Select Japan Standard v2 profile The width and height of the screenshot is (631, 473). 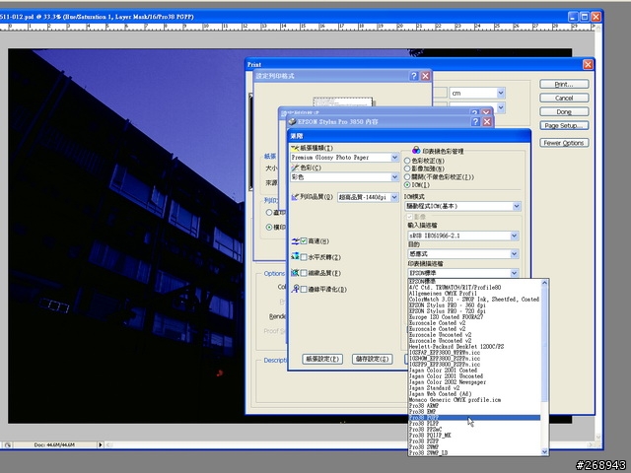pos(474,388)
